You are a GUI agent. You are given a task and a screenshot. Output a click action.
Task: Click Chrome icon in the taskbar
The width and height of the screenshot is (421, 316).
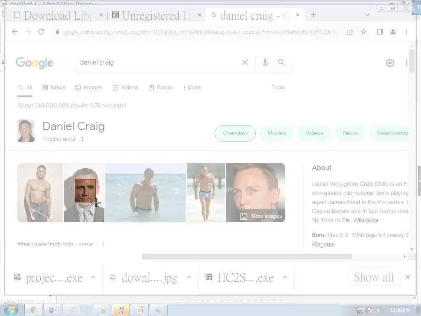click(x=33, y=310)
